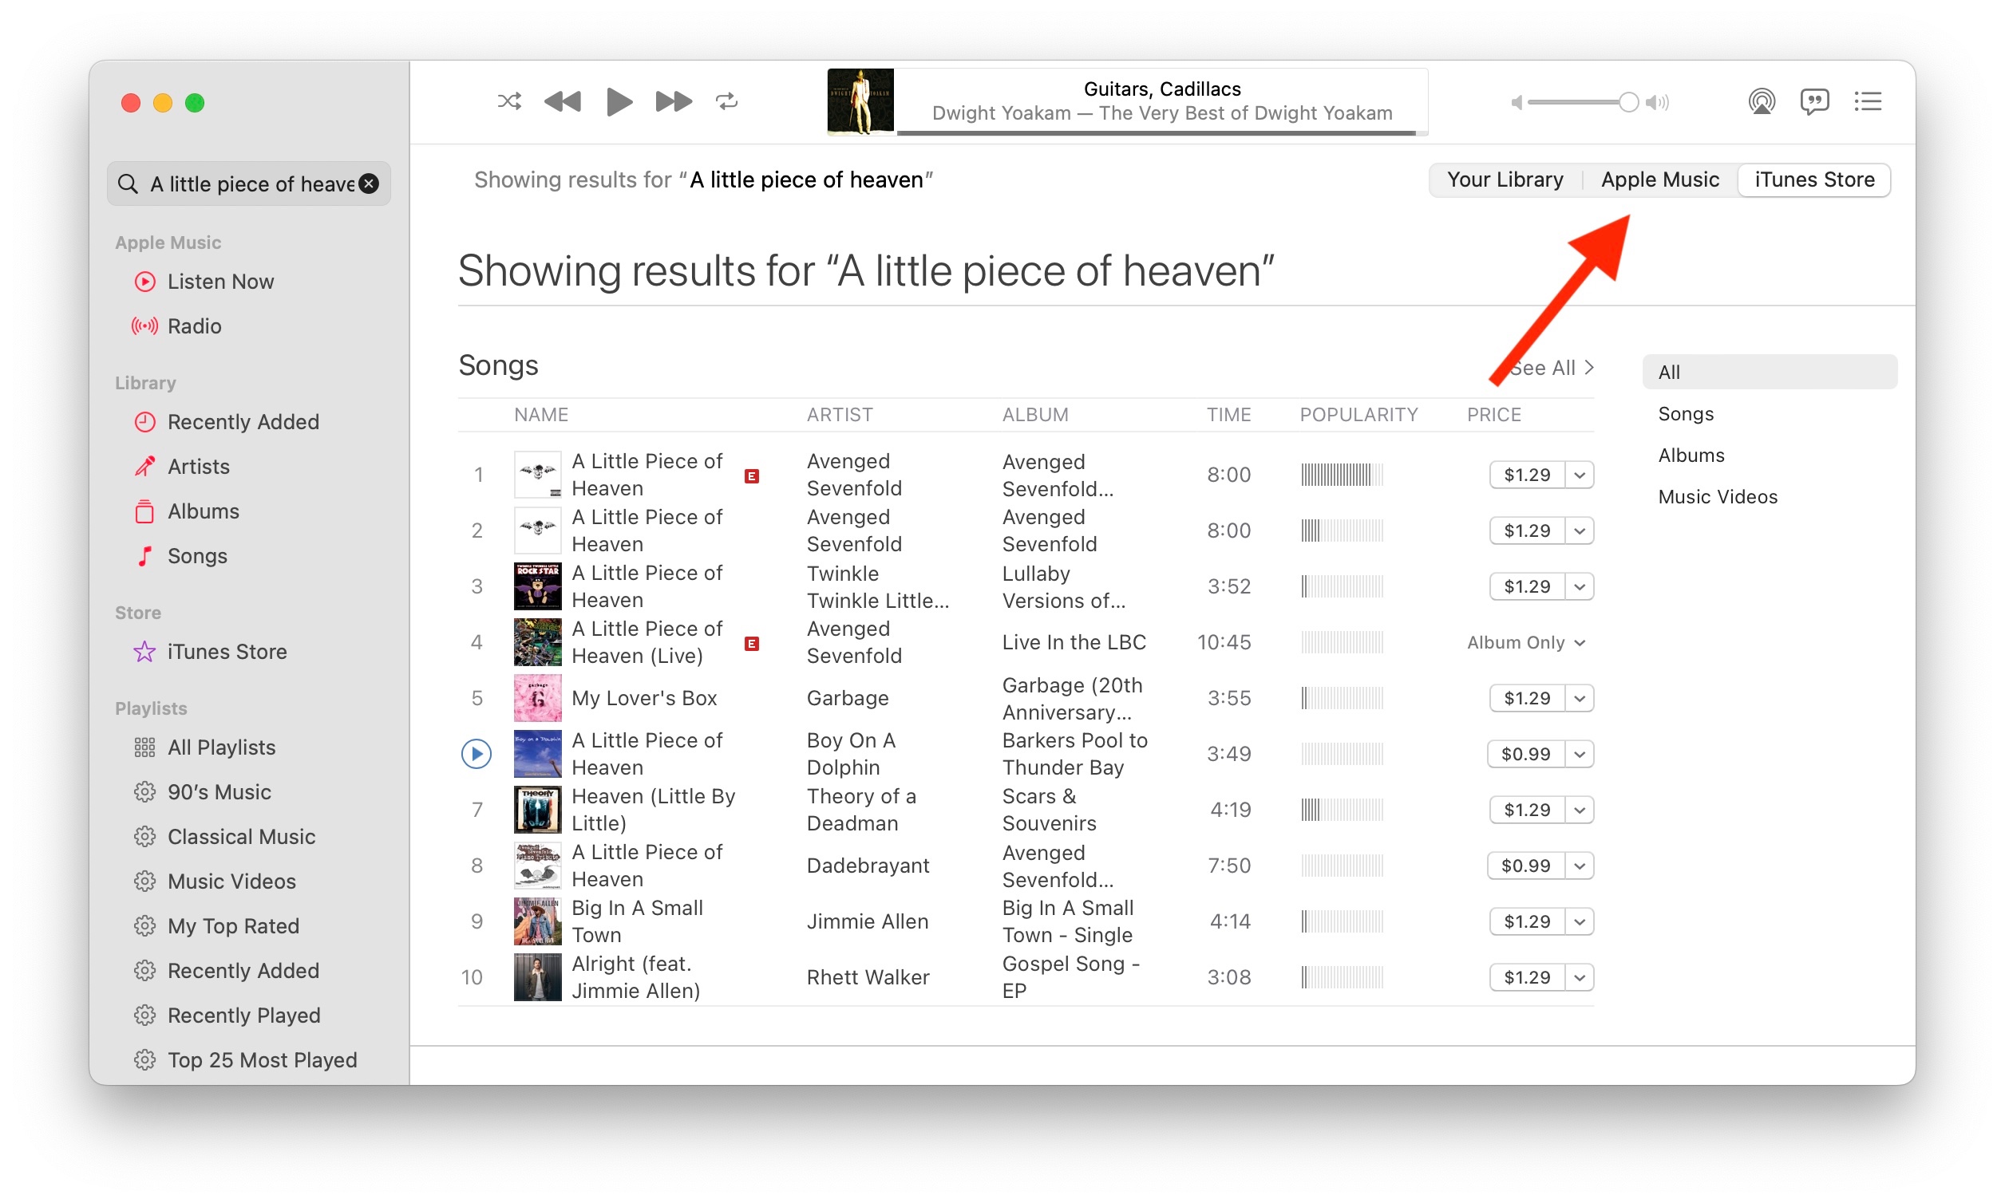Expand the Songs price dropdown for row 6

tap(1578, 753)
